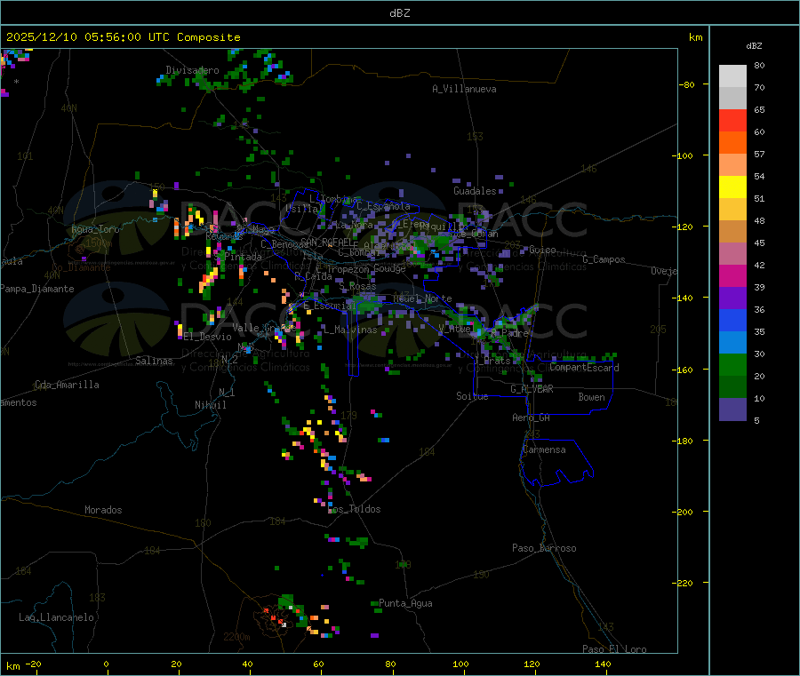Screen dimensions: 800x676
Task: Select the yellow 51–54 dBZ legend swatch
Action: (732, 187)
